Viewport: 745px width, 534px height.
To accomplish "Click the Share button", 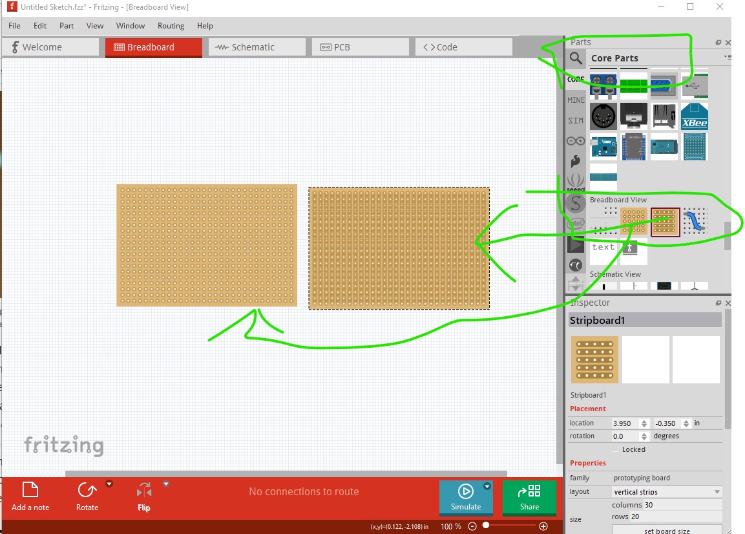I will coord(529,498).
